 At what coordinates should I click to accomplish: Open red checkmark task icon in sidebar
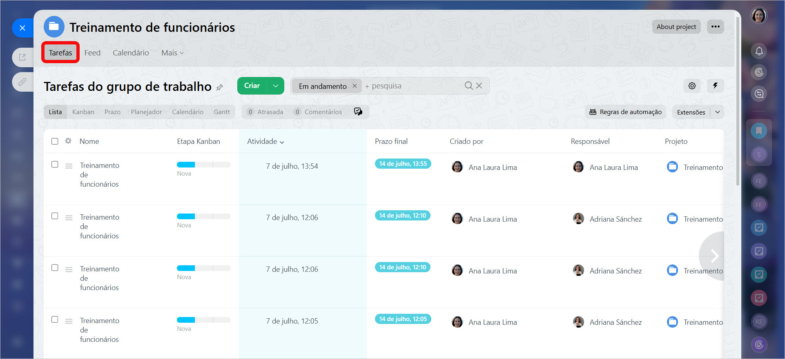pos(759,298)
